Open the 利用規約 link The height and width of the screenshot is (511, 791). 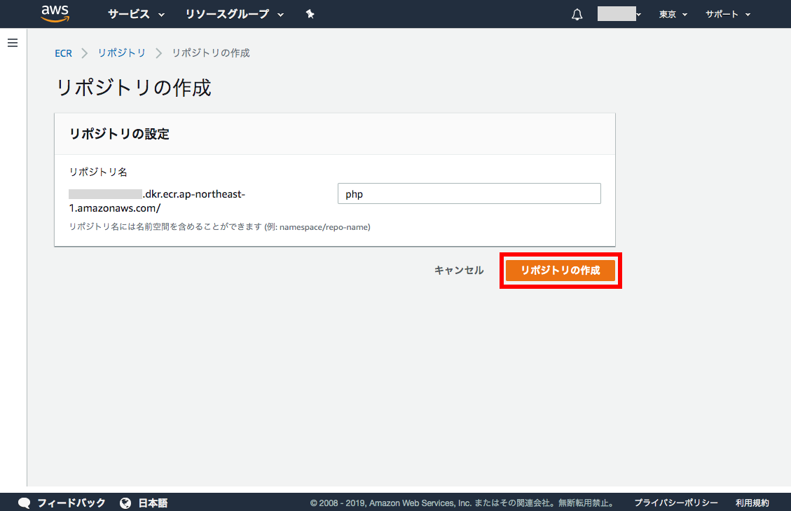pos(752,503)
